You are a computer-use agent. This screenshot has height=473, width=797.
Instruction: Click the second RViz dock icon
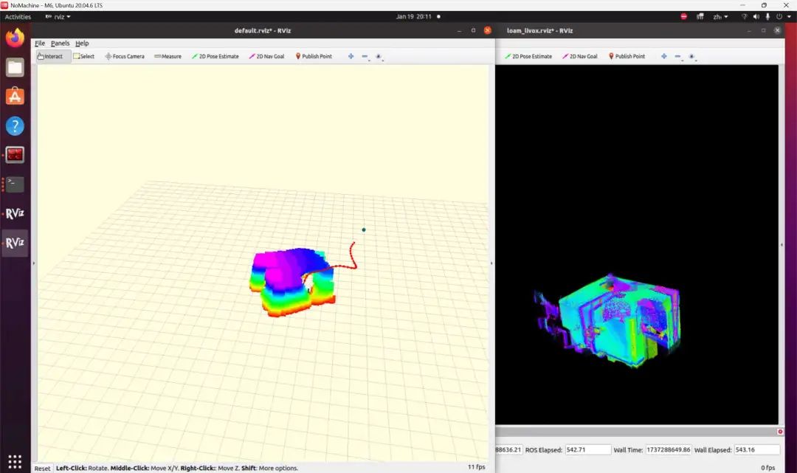(15, 243)
